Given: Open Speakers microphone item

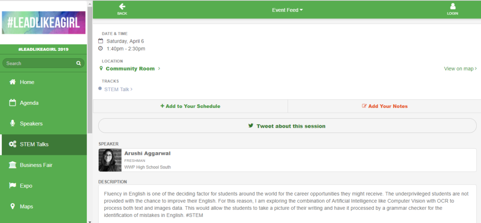Looking at the screenshot, I should tap(44, 123).
